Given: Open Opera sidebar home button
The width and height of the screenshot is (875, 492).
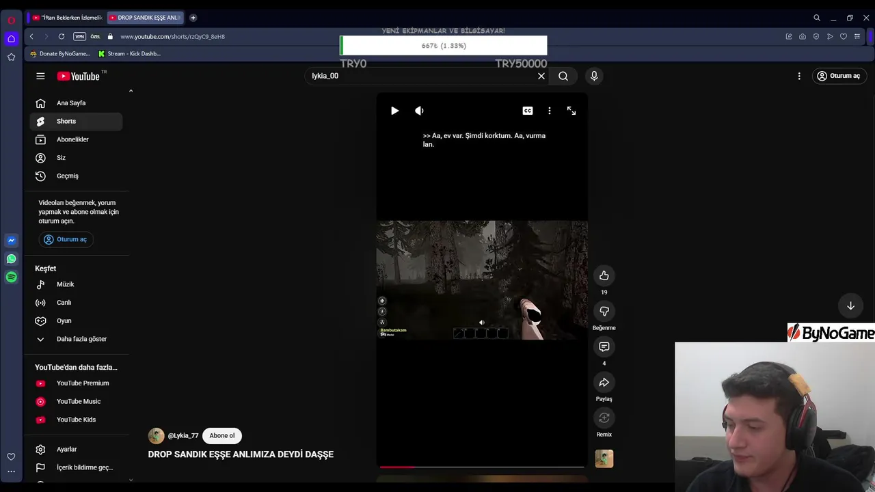Looking at the screenshot, I should point(11,39).
